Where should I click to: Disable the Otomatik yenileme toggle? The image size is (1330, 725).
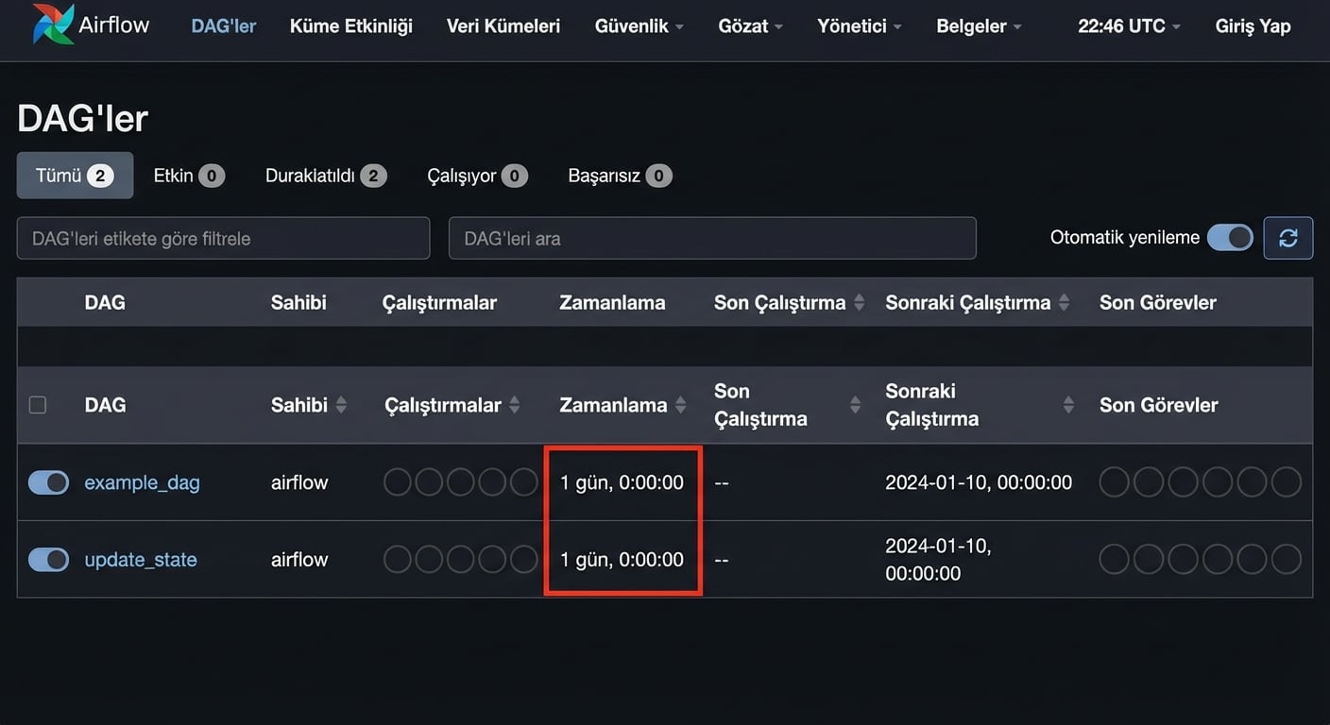(1230, 238)
